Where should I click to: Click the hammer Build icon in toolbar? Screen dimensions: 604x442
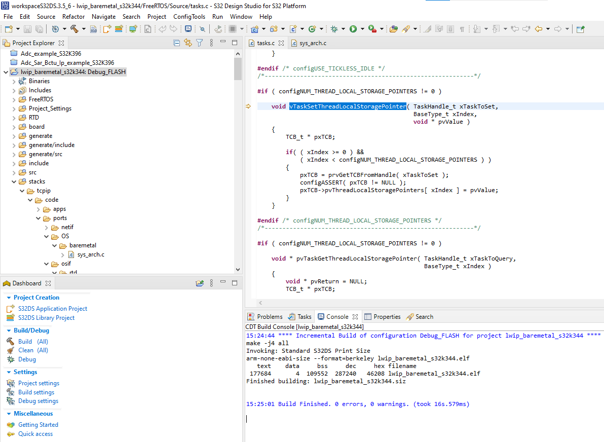(74, 29)
